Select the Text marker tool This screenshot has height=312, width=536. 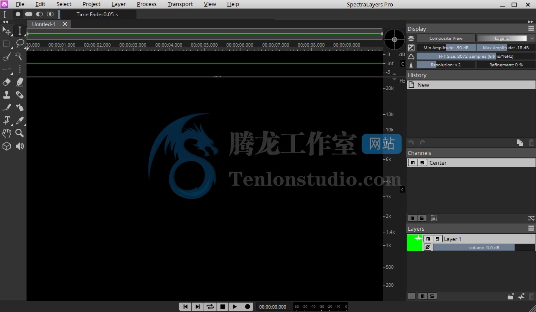(7, 121)
